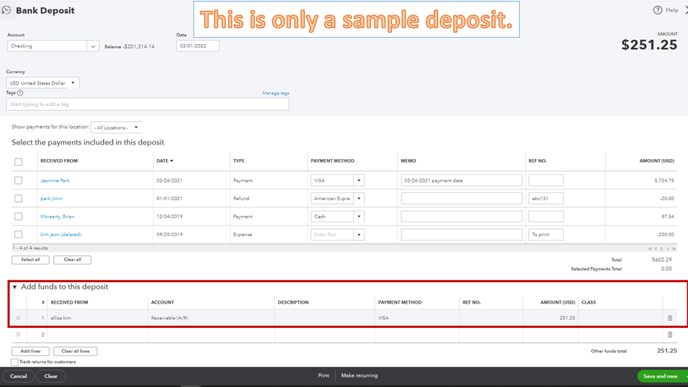This screenshot has height=387, width=688.
Task: Click the RECEIVED FROM column header
Action: click(x=59, y=161)
